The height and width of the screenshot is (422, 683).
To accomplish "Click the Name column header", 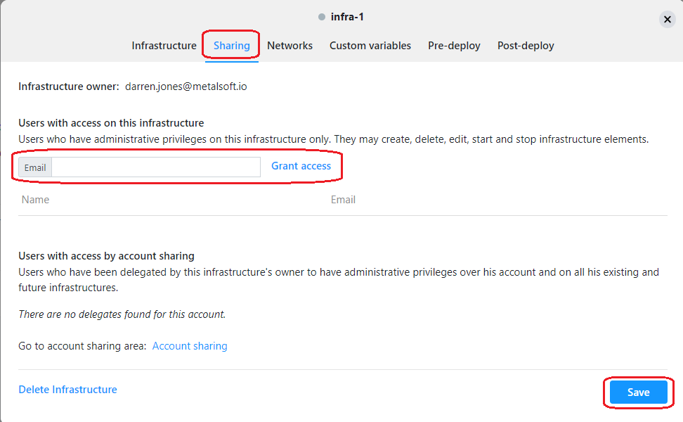I will [35, 200].
